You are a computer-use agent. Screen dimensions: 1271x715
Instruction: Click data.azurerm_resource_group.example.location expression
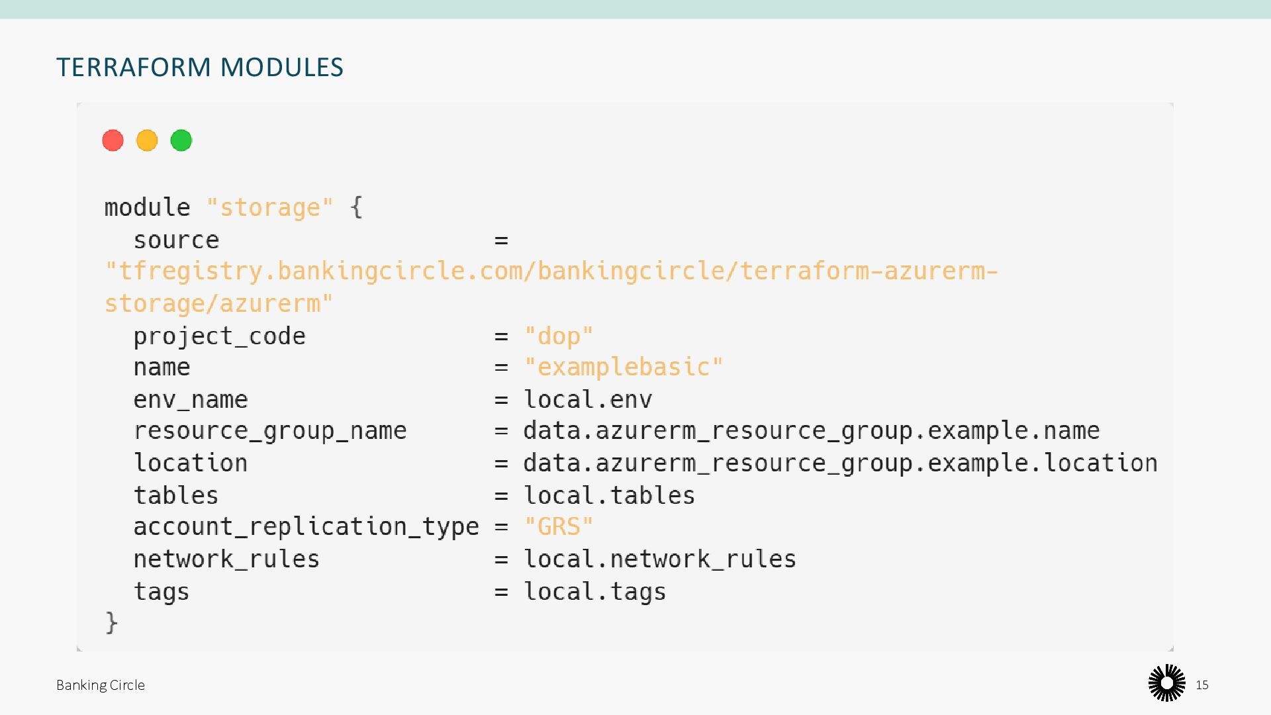tap(840, 463)
